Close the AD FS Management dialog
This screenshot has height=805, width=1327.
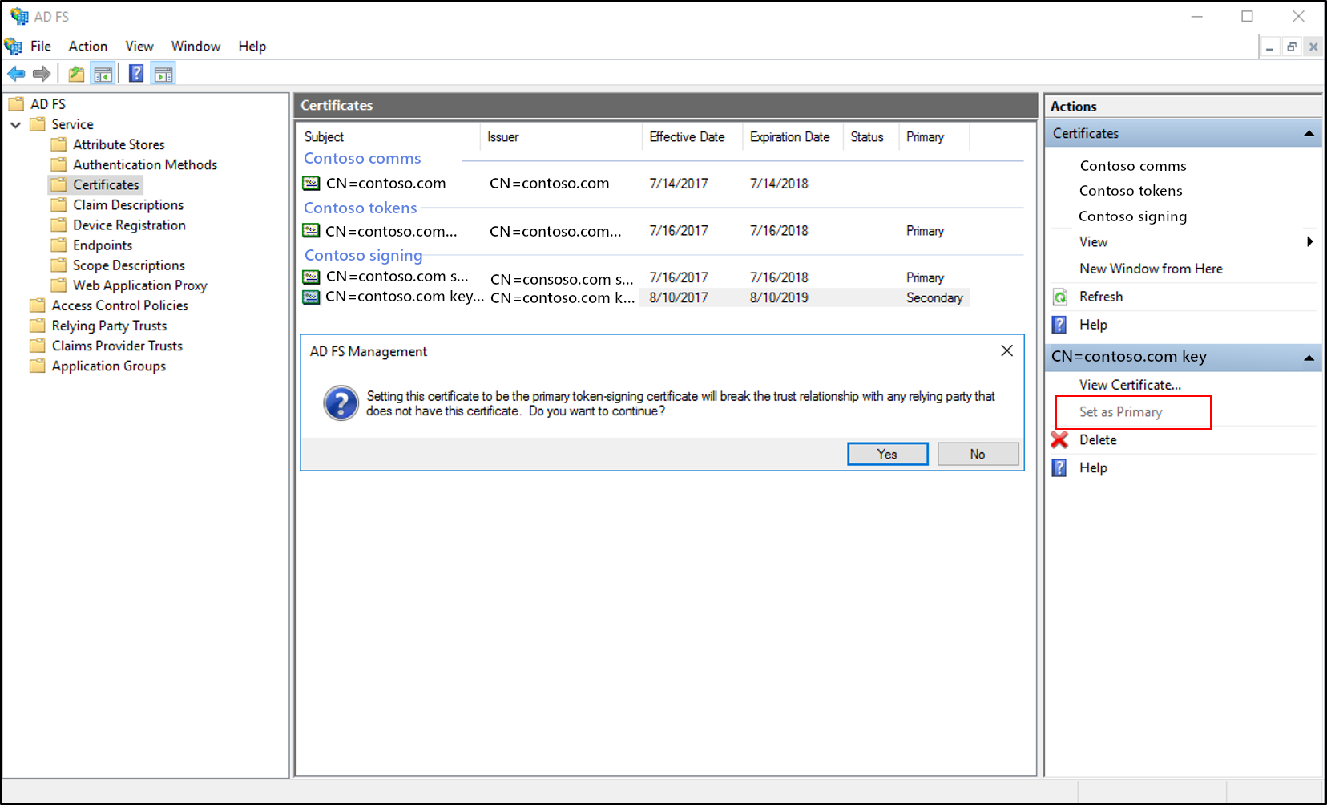coord(1006,350)
